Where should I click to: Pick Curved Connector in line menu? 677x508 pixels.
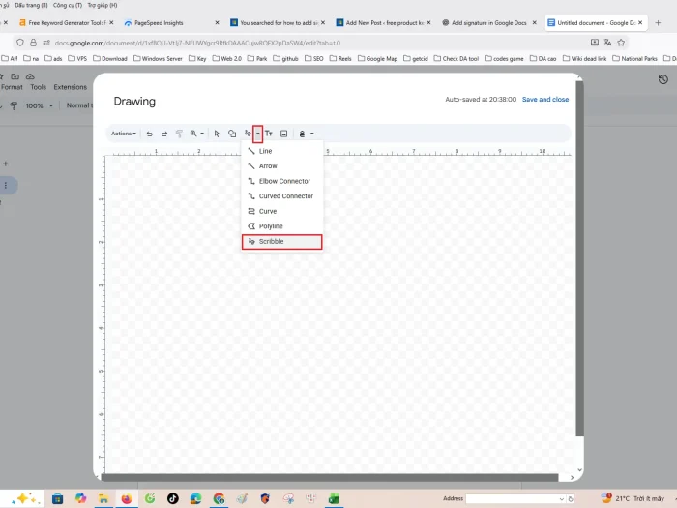285,196
